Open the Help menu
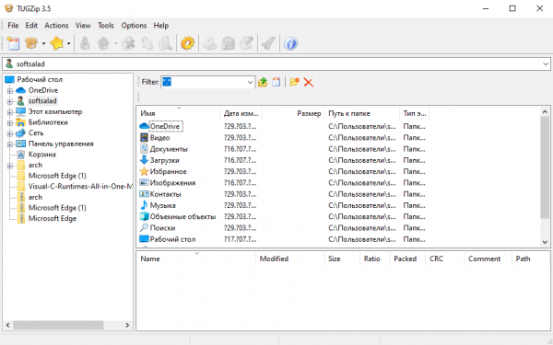553x345 pixels. coord(160,26)
